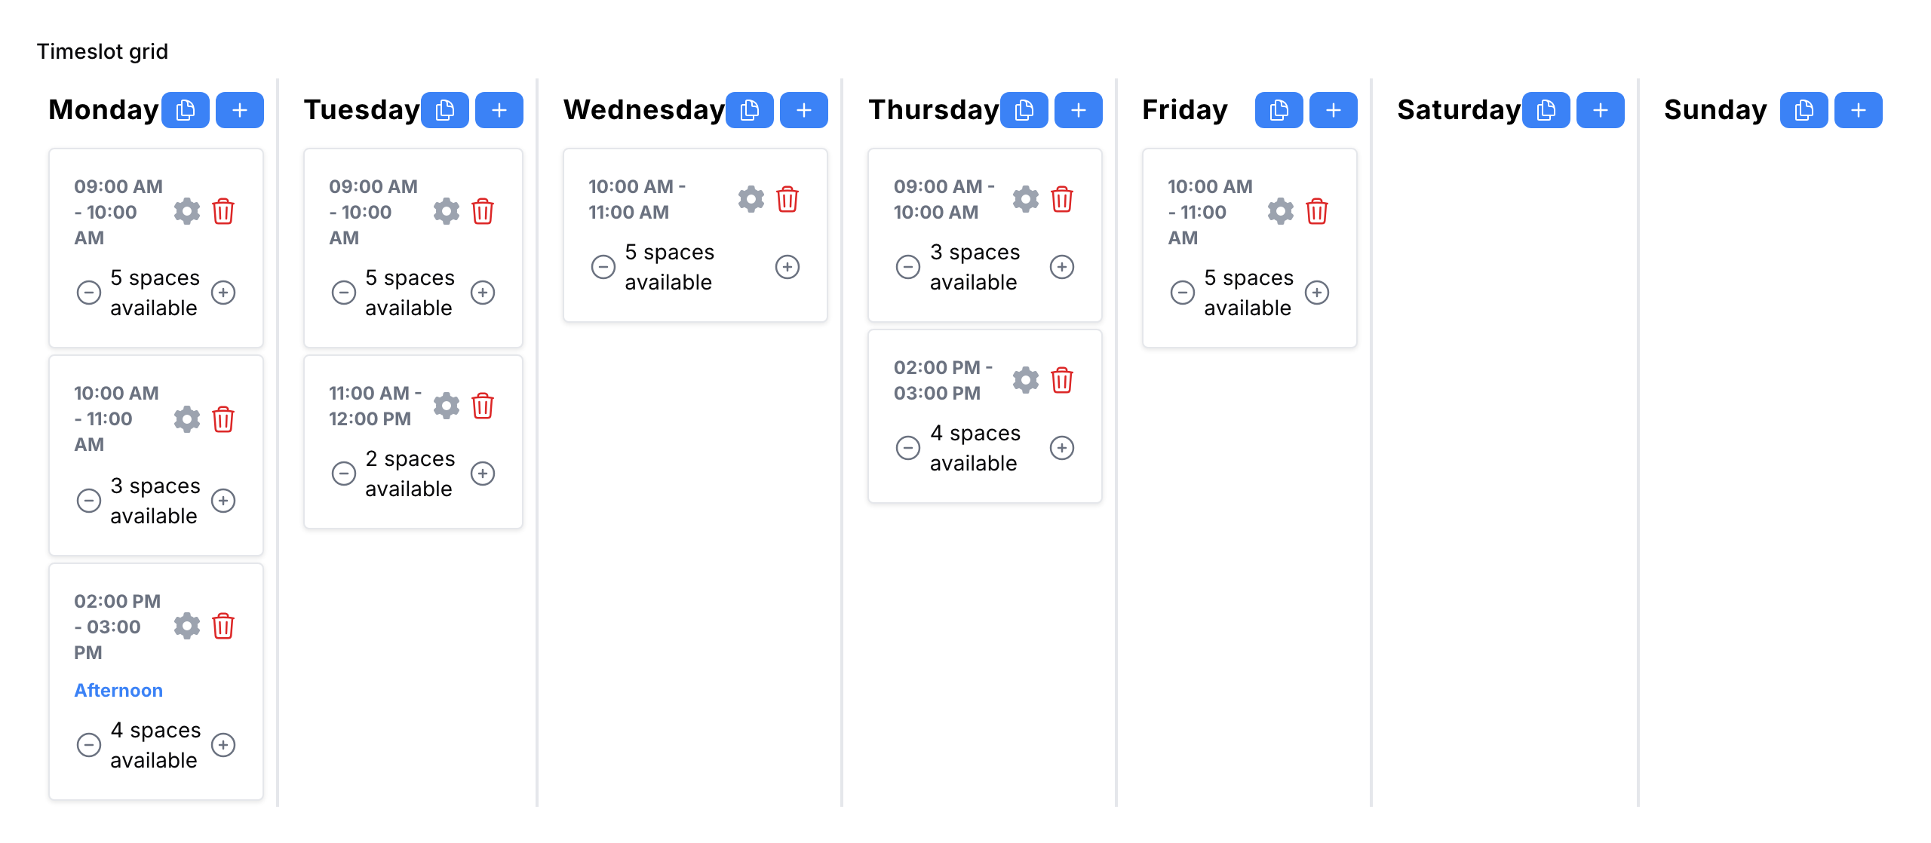The width and height of the screenshot is (1931, 843).
Task: Increase spaces for Monday's 09:00 AM slot
Action: [224, 293]
